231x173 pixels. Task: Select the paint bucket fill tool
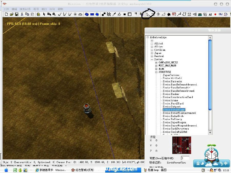point(119,14)
